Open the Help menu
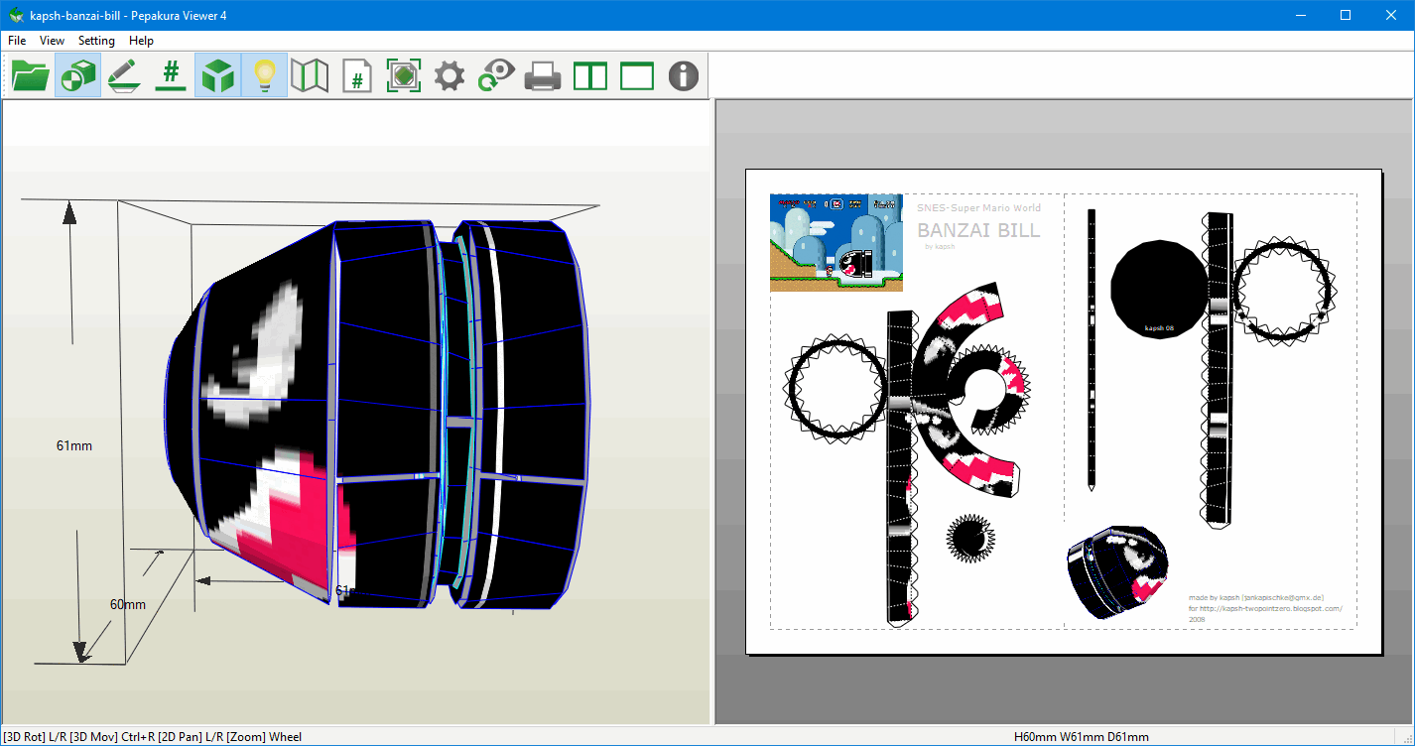1415x746 pixels. [x=141, y=41]
